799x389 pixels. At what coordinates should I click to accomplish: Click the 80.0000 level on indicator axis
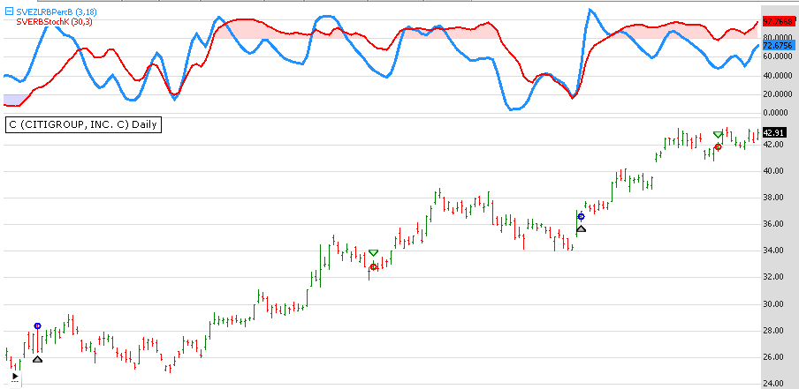(777, 37)
